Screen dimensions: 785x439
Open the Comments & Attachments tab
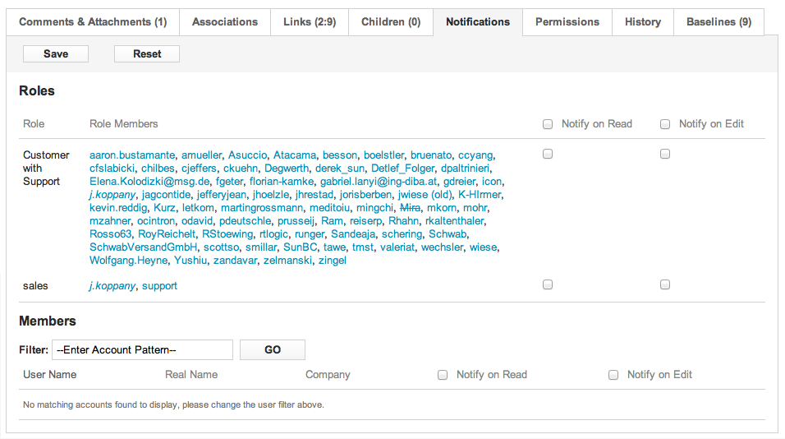click(93, 22)
